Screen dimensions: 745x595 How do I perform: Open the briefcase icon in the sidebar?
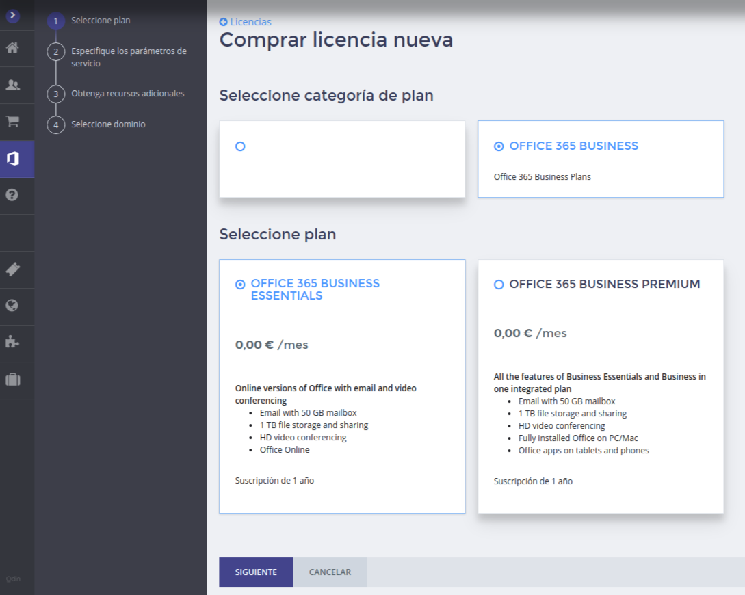[x=13, y=380]
